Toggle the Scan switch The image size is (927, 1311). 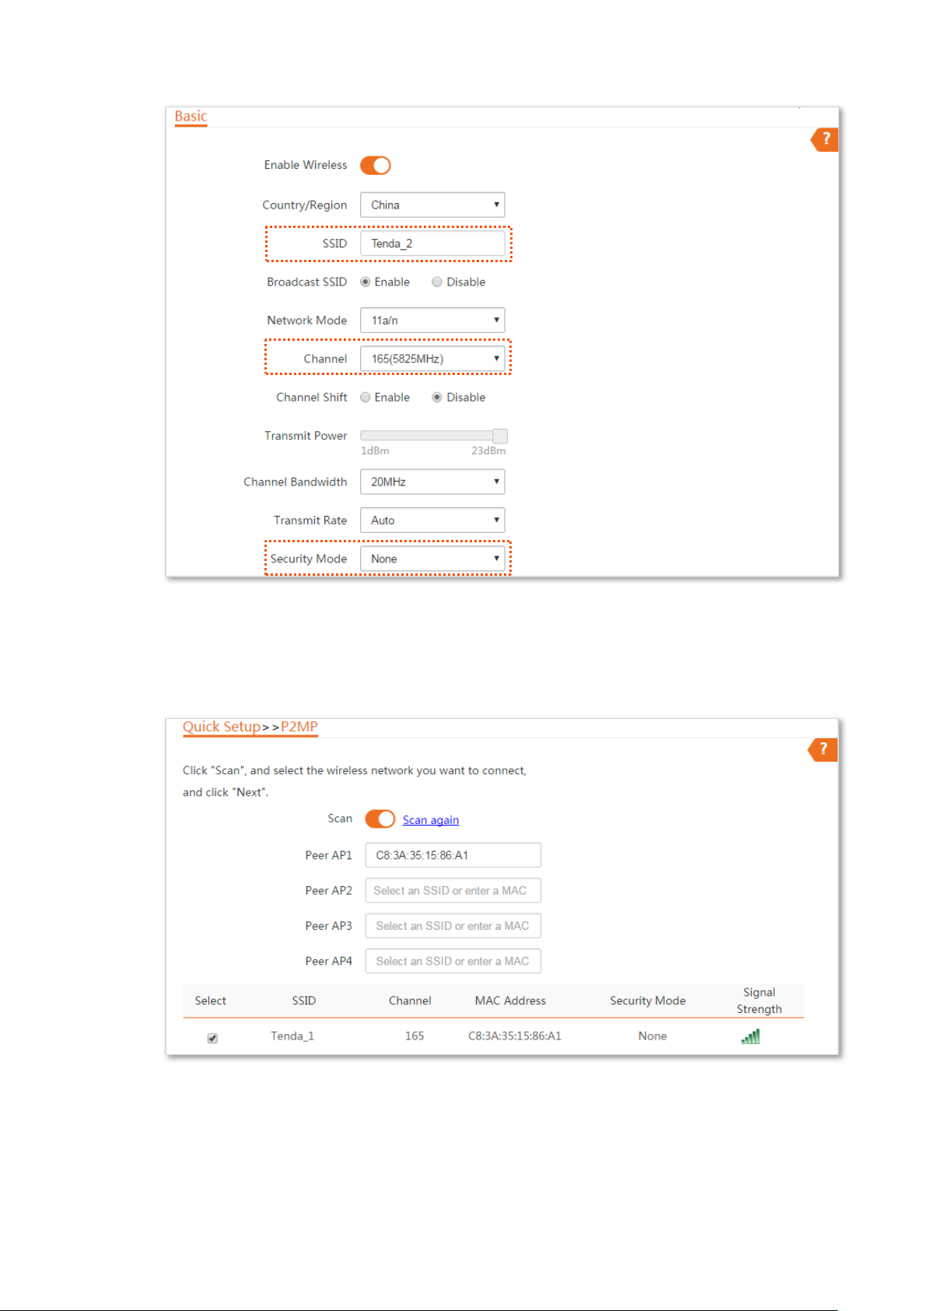(380, 819)
